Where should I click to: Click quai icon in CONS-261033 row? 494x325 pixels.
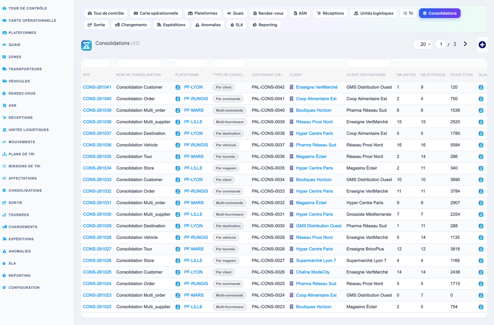pyautogui.click(x=481, y=180)
